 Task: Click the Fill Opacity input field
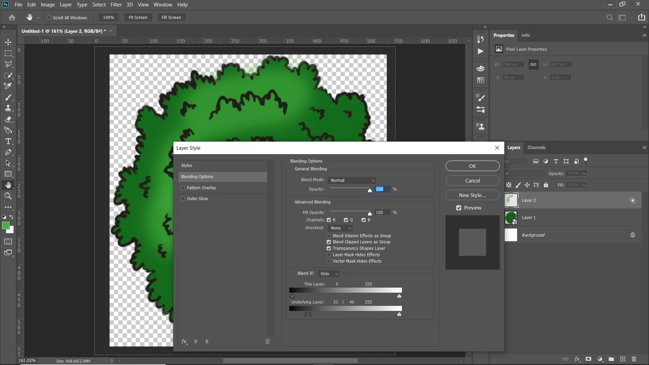tap(382, 213)
